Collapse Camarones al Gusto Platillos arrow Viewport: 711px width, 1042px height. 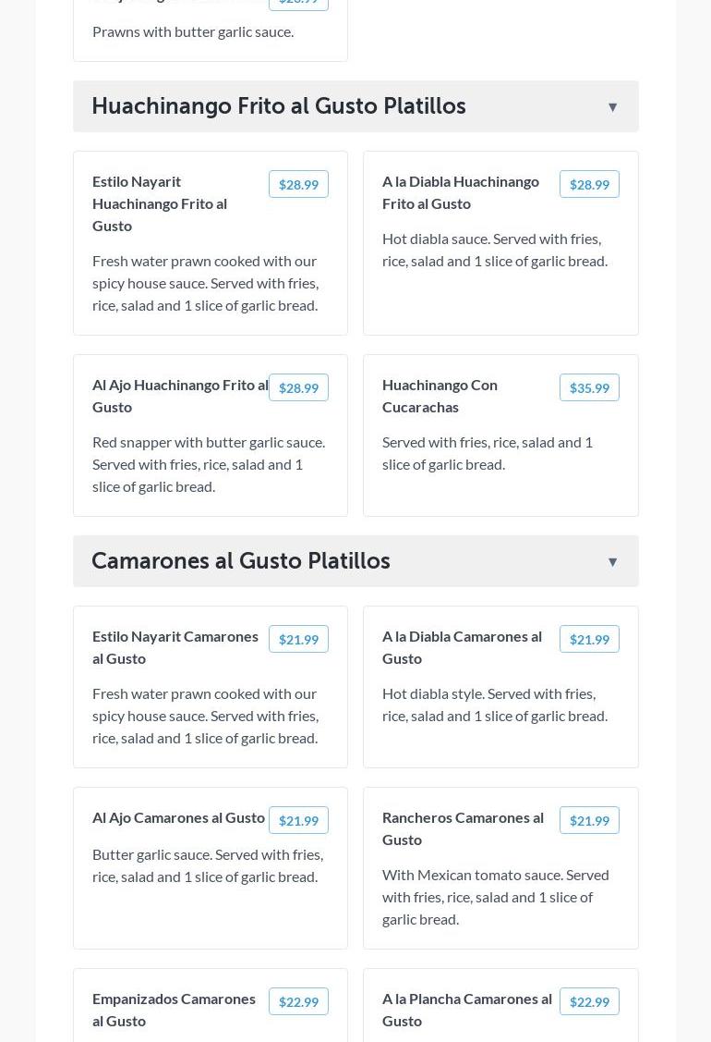pos(612,562)
